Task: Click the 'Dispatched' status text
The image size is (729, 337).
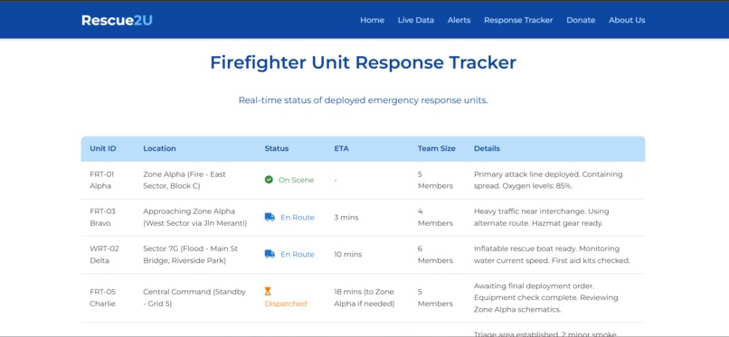Action: (286, 304)
